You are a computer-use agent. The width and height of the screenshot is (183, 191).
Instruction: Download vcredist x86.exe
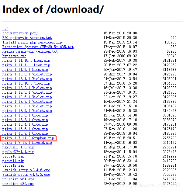coord(18,184)
